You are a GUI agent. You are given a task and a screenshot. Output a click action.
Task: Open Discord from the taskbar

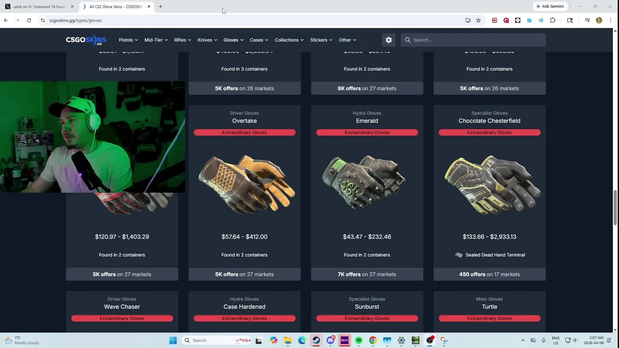click(x=330, y=340)
